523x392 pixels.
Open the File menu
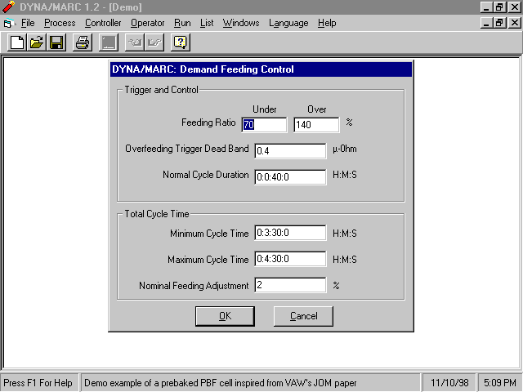28,23
